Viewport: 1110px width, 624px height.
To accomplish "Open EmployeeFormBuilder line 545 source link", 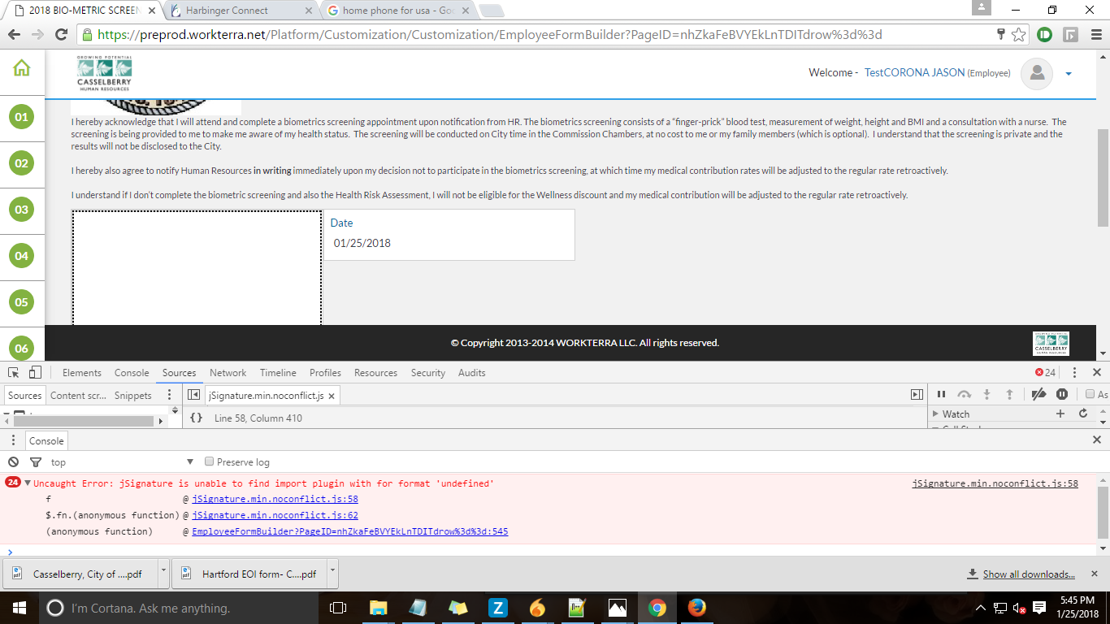I will coord(349,531).
